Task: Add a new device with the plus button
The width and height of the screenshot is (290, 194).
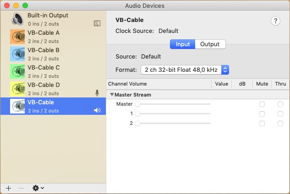Action: (9, 188)
